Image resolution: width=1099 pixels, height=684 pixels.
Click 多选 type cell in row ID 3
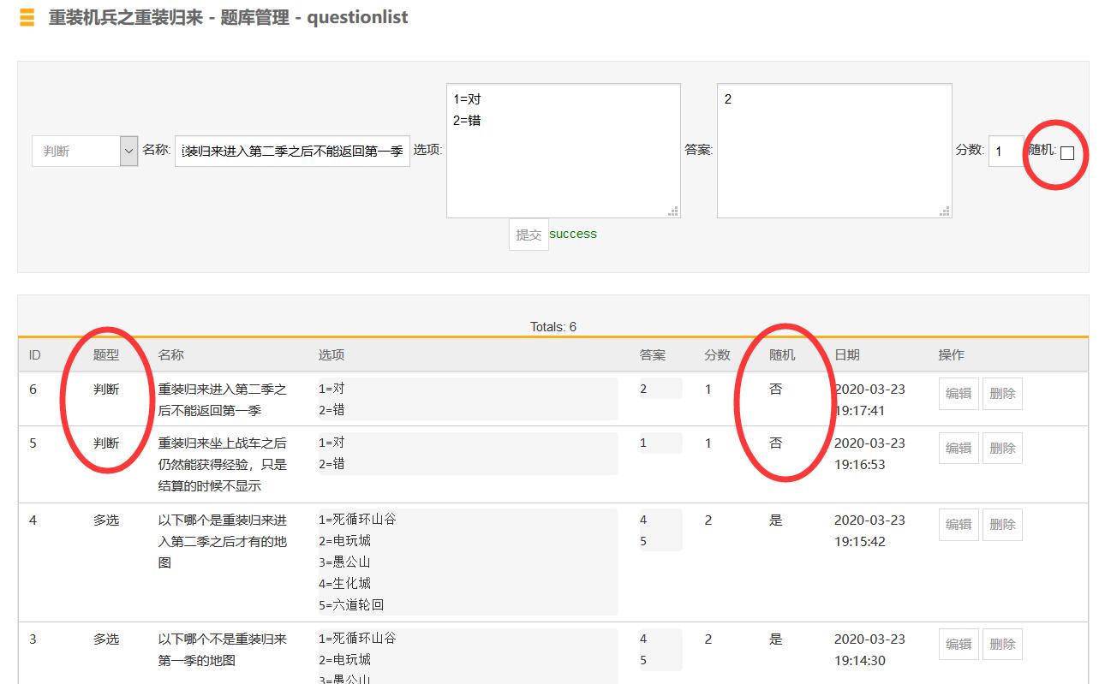[x=106, y=639]
